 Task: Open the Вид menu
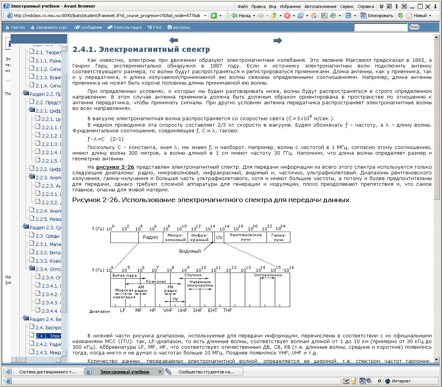[x=273, y=6]
